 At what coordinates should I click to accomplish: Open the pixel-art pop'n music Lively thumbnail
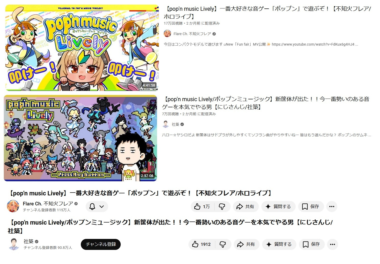pos(80,138)
